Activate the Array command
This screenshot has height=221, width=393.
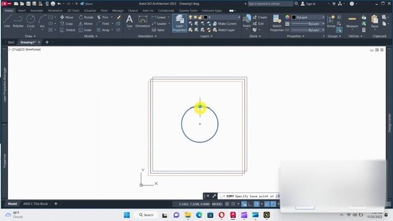(103, 30)
